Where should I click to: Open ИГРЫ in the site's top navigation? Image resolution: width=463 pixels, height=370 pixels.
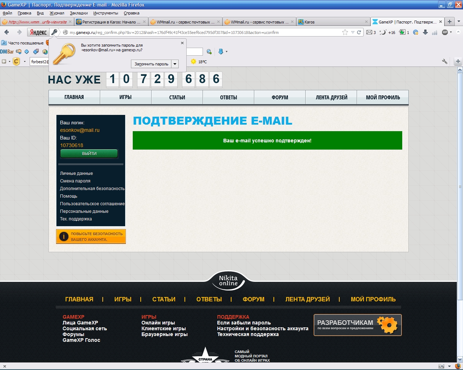pyautogui.click(x=126, y=97)
